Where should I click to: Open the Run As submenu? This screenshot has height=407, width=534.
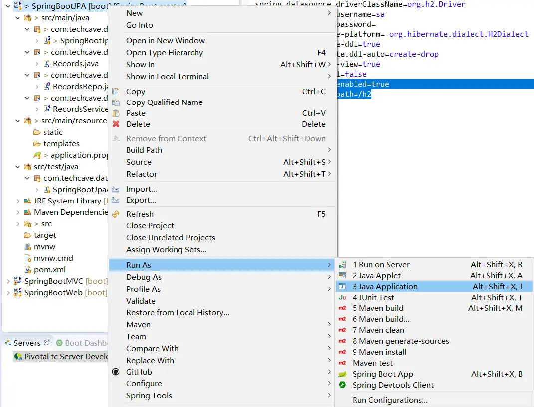point(222,265)
